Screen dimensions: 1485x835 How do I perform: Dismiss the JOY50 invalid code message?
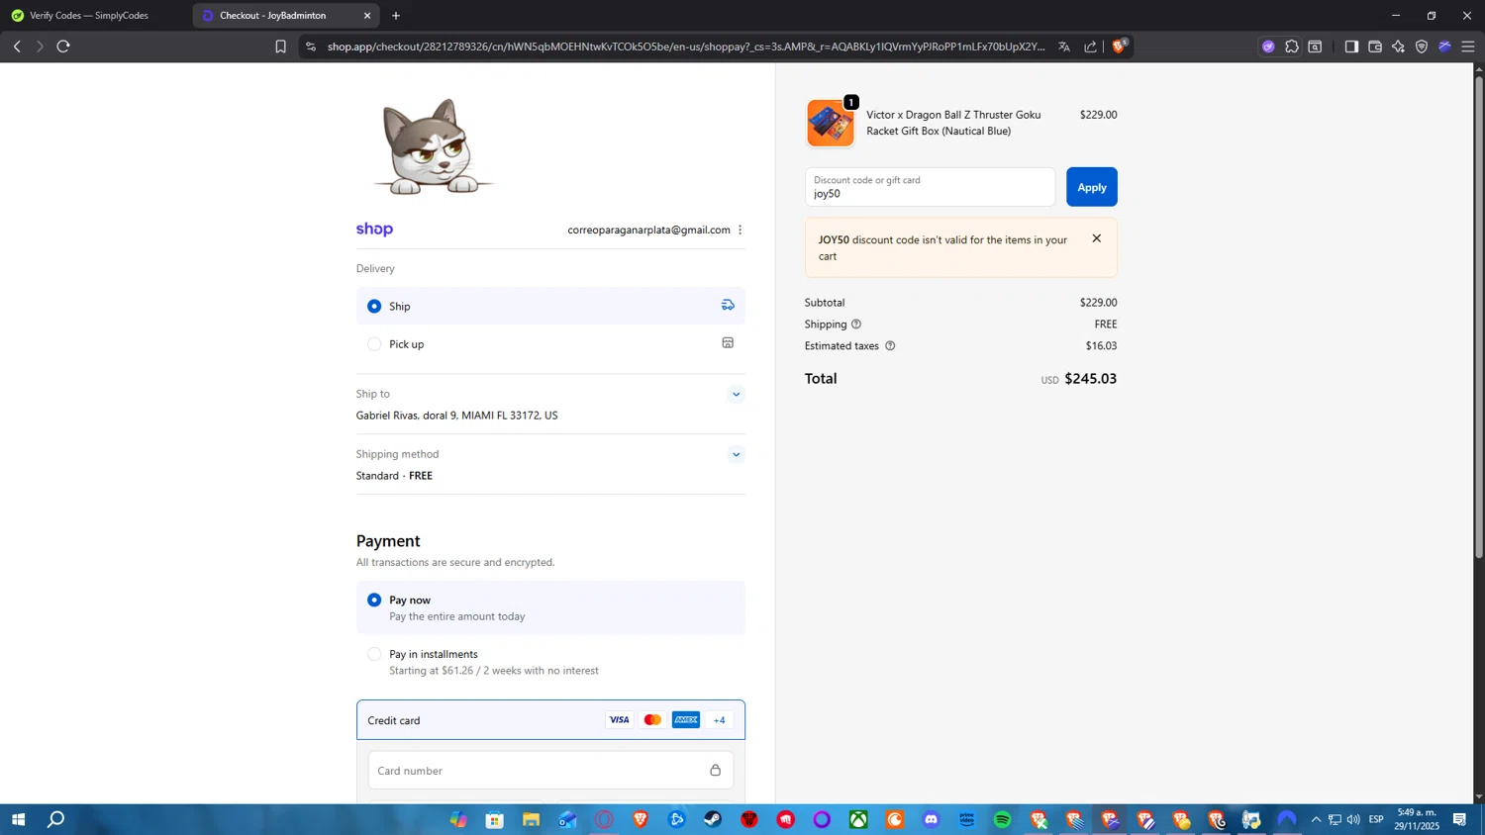1096,238
